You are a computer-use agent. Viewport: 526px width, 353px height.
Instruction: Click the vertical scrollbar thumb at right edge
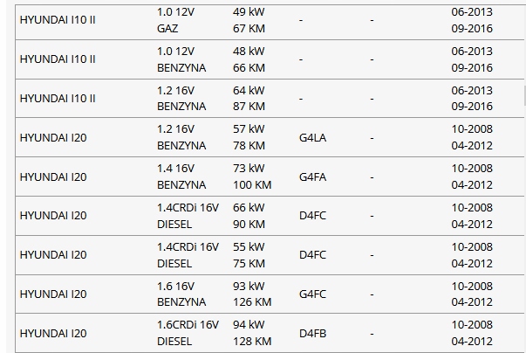(523, 94)
